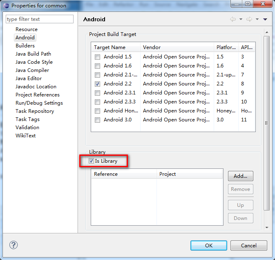Sort by Target Name column header
Viewport: 275px width, 260px height.
pos(116,47)
